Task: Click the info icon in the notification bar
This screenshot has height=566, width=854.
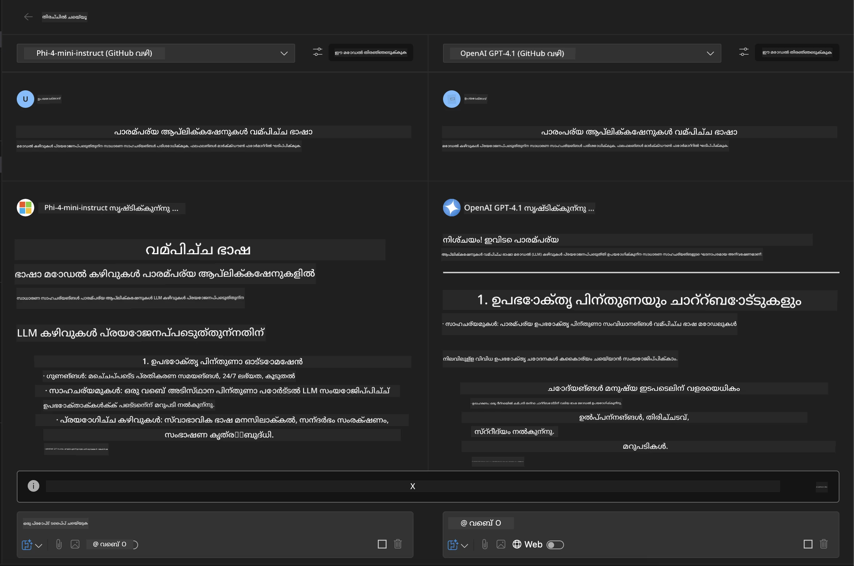Action: (34, 486)
